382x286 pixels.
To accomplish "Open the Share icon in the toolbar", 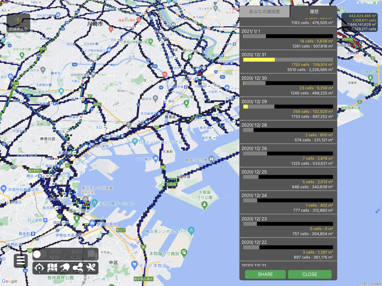I will (78, 268).
